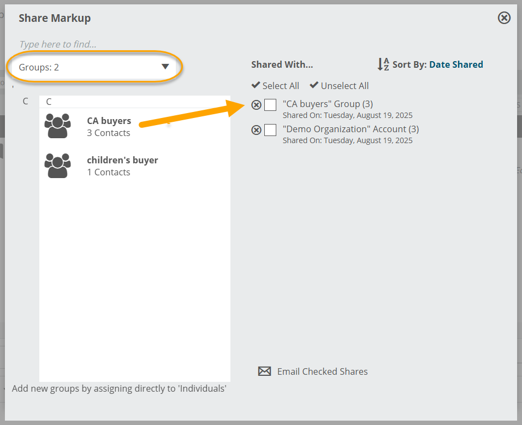Click the Select All checkmark icon
The width and height of the screenshot is (522, 425).
[x=256, y=85]
